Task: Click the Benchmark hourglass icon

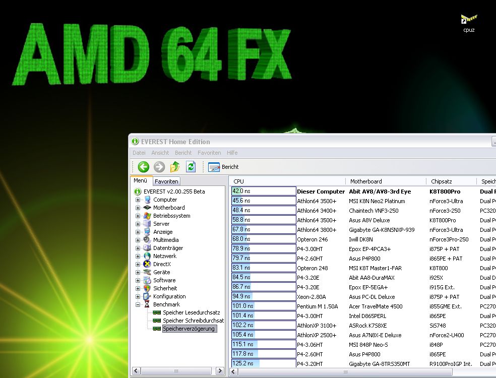Action: click(147, 304)
